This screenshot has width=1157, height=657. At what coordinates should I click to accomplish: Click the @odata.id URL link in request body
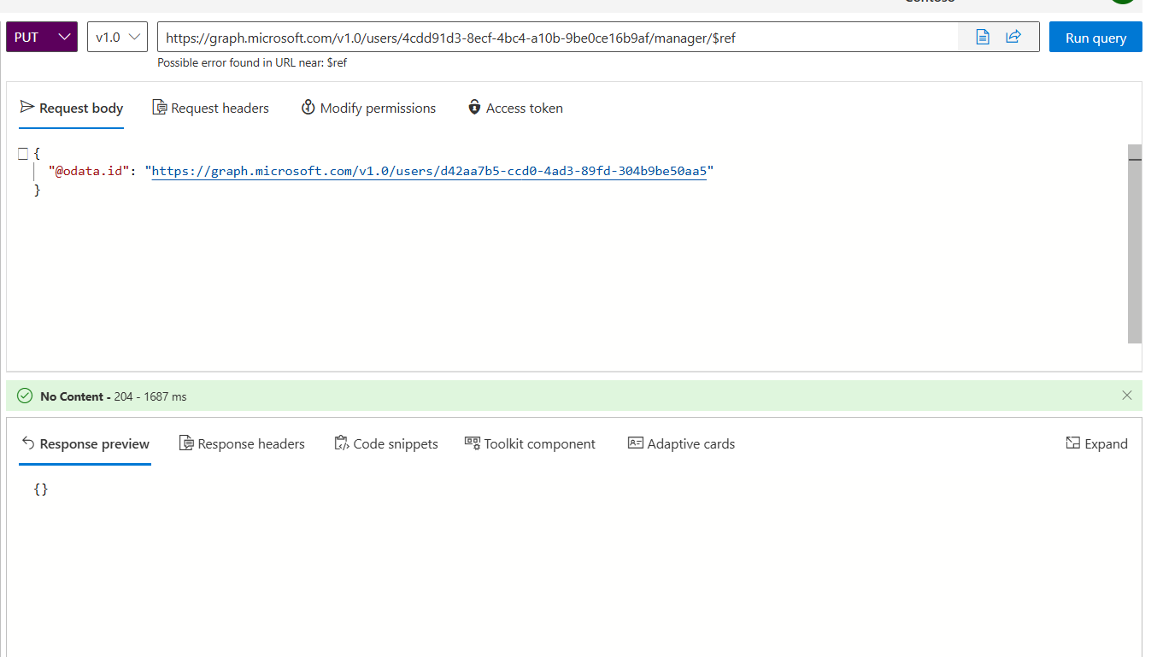(x=429, y=171)
